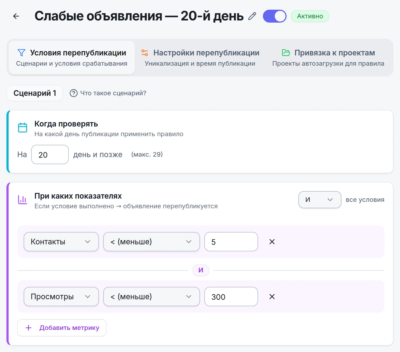Click «Если условие выполнено → объявление перепубликуется» text
Screen dimensions: 400x352
tap(126, 206)
